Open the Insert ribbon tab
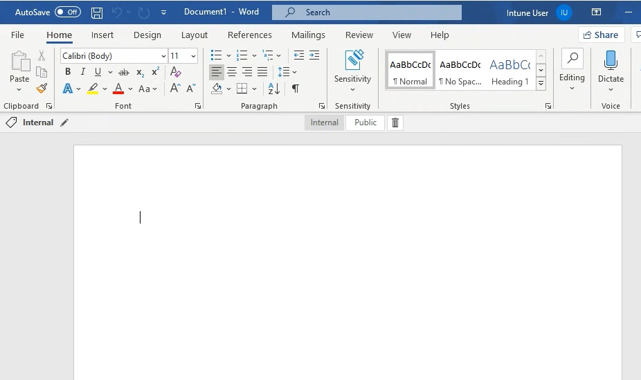The width and height of the screenshot is (641, 380). pos(102,35)
